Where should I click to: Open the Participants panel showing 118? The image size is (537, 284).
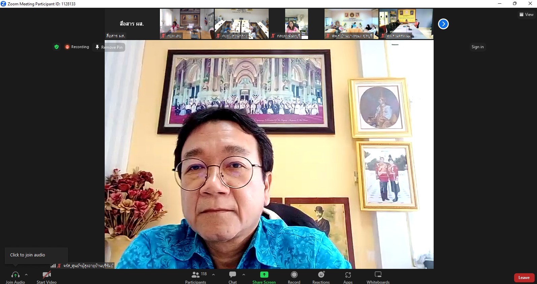[196, 277]
